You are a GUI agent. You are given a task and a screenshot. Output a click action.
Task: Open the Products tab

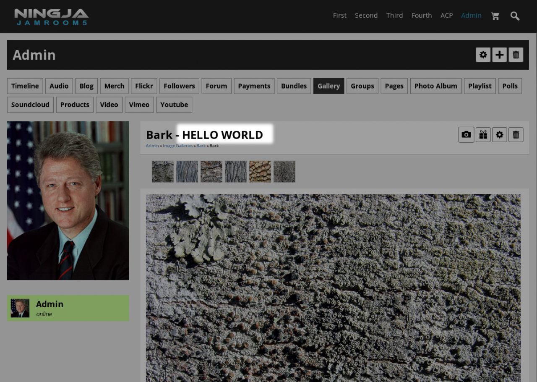click(x=75, y=105)
